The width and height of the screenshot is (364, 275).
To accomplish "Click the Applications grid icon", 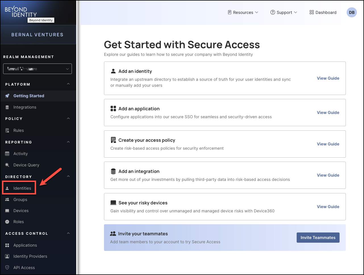I will (x=7, y=245).
